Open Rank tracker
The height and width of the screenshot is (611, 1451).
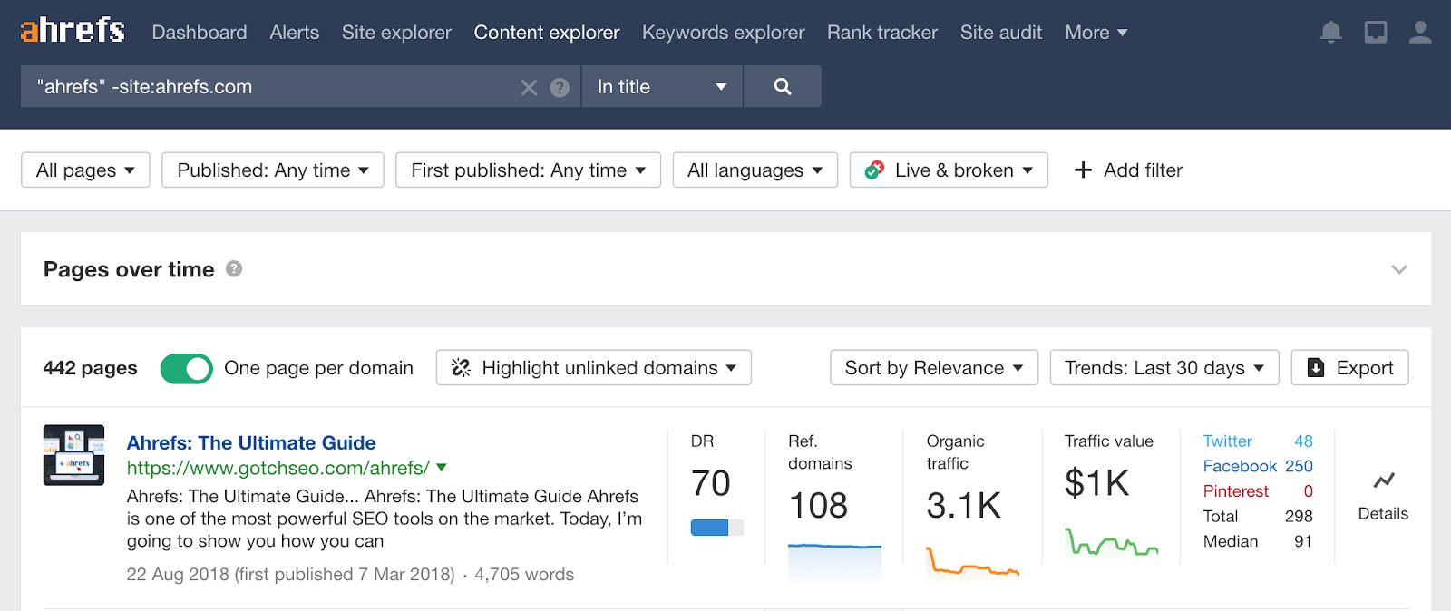pos(882,33)
